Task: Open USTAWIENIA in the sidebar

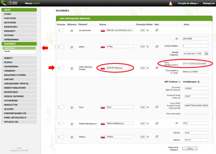Action: pos(19,101)
